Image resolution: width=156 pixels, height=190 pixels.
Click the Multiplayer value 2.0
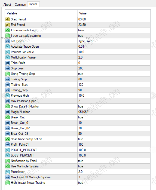point(80,172)
